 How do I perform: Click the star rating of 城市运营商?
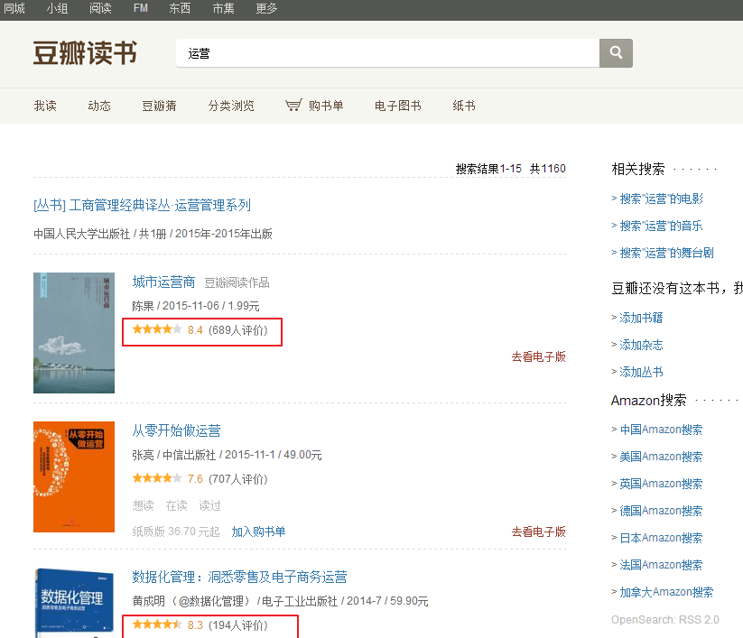pos(158,330)
